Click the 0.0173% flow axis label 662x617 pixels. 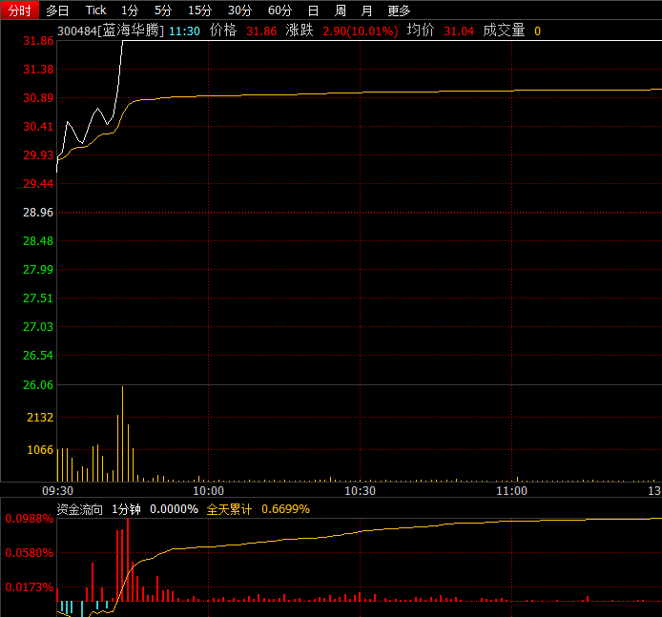(30, 587)
